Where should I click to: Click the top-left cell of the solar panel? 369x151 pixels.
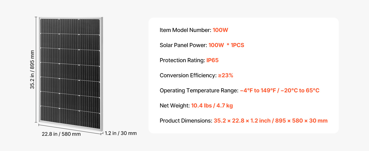tap(50, 26)
